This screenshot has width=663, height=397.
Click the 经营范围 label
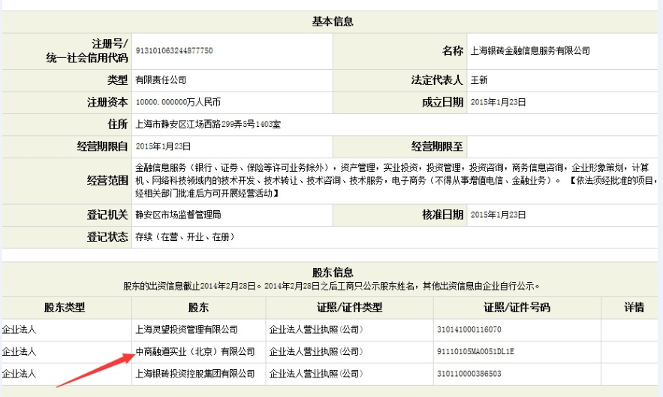[107, 181]
